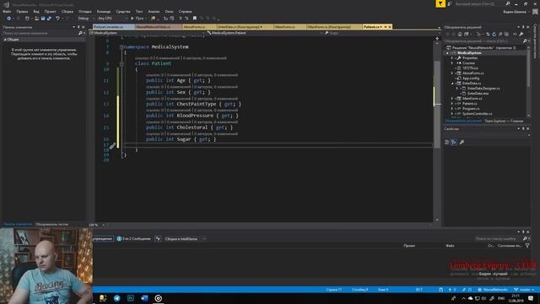The width and height of the screenshot is (540, 304).
Task: Open the Отладка menu
Action: point(84,11)
